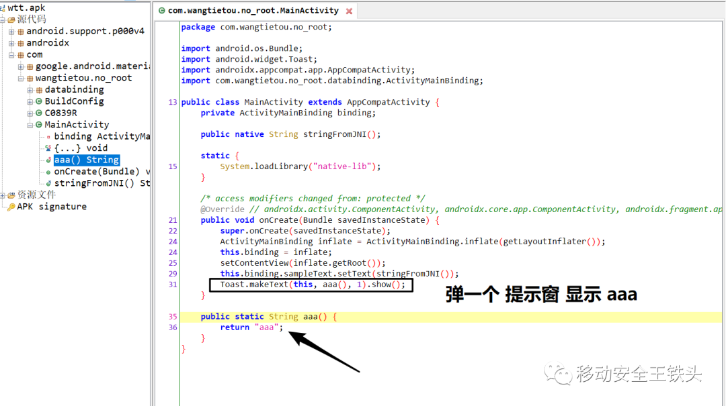Click the MainActivity class icon in tree
The image size is (726, 406).
39,125
